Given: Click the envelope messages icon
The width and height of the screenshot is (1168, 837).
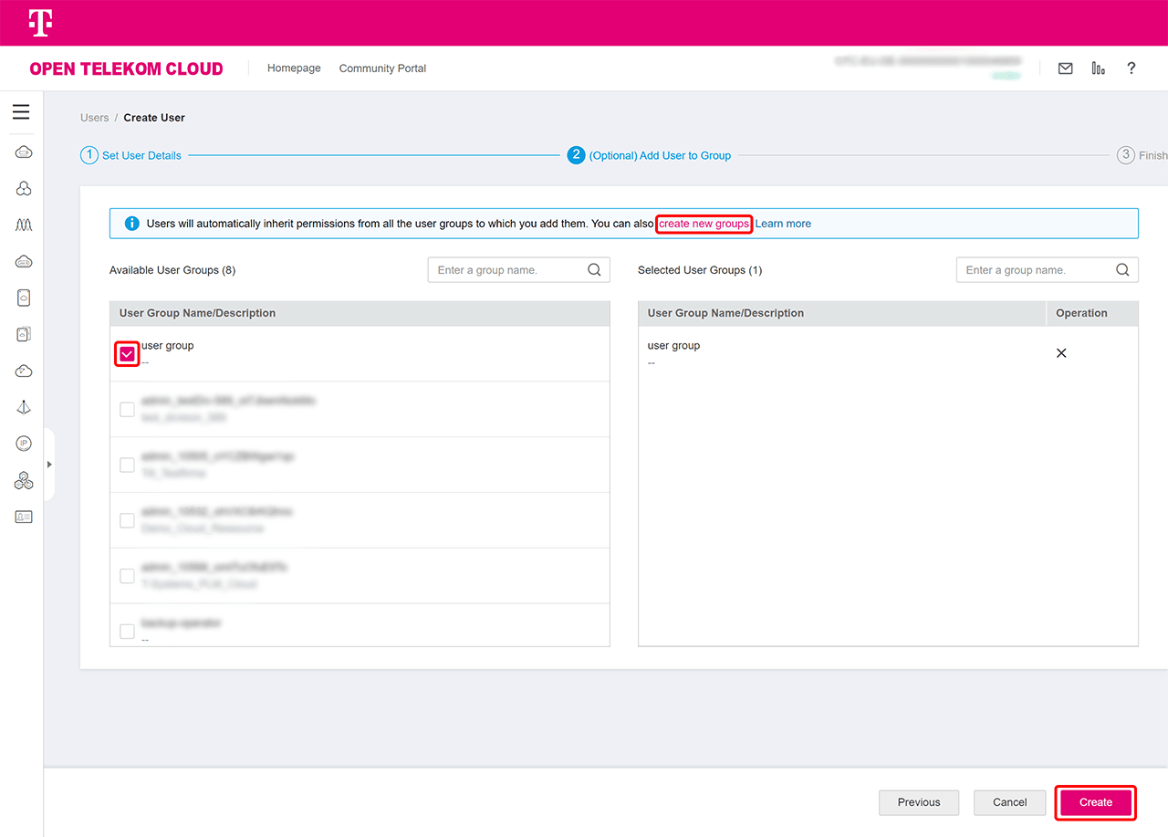Looking at the screenshot, I should click(1065, 68).
